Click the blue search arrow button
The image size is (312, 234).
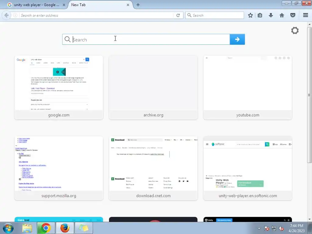coord(237,39)
